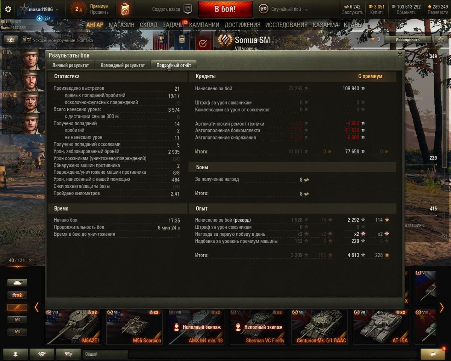Click the create platoon star icon
Screen dimensions: 451x361
coord(188,9)
